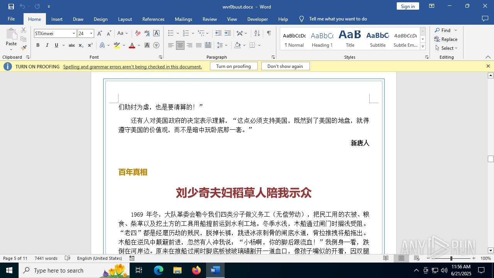Viewport: 494px width, 278px height.
Task: Click Tell me what you want to do
Action: tap(338, 19)
